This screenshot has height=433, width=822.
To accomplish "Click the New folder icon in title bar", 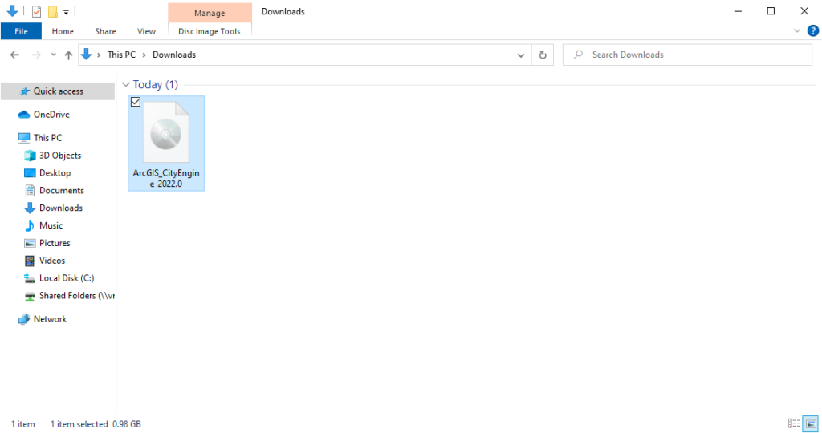I will [x=52, y=11].
